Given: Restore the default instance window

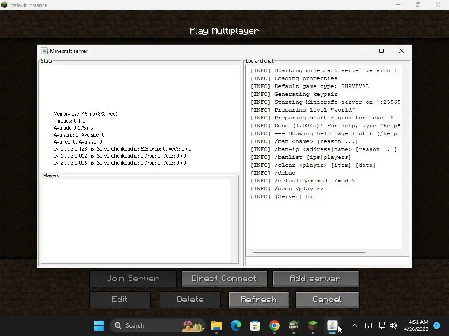Looking at the screenshot, I should [418, 4].
